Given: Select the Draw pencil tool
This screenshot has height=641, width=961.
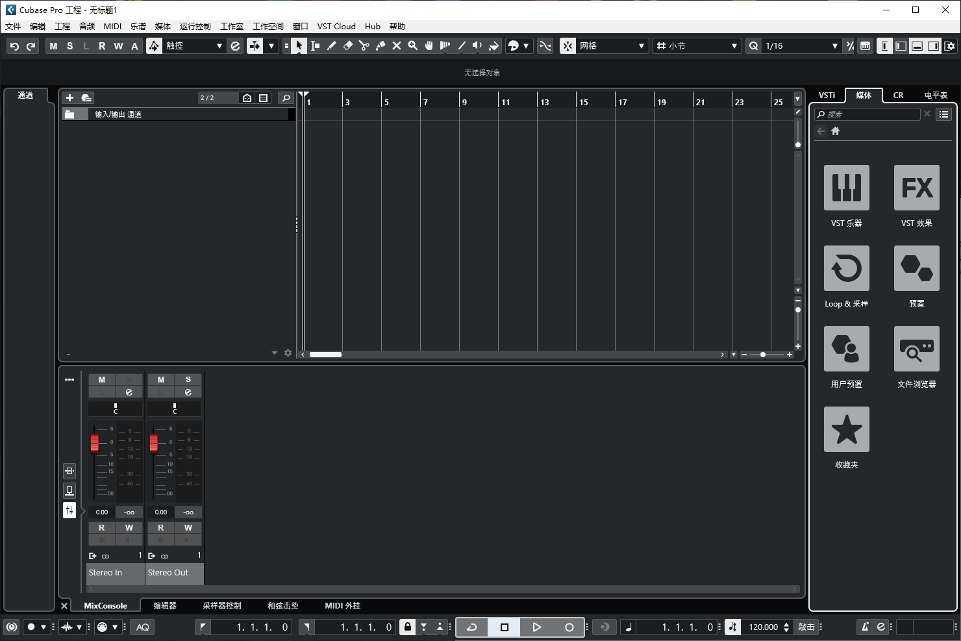Looking at the screenshot, I should tap(331, 45).
